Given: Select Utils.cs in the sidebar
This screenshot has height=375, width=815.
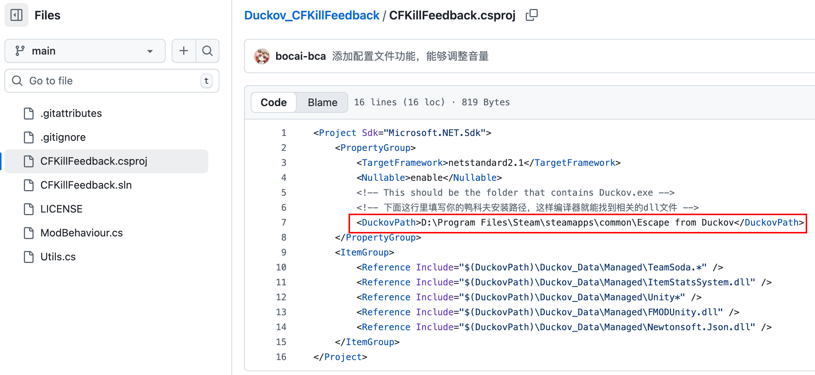Looking at the screenshot, I should tap(58, 257).
